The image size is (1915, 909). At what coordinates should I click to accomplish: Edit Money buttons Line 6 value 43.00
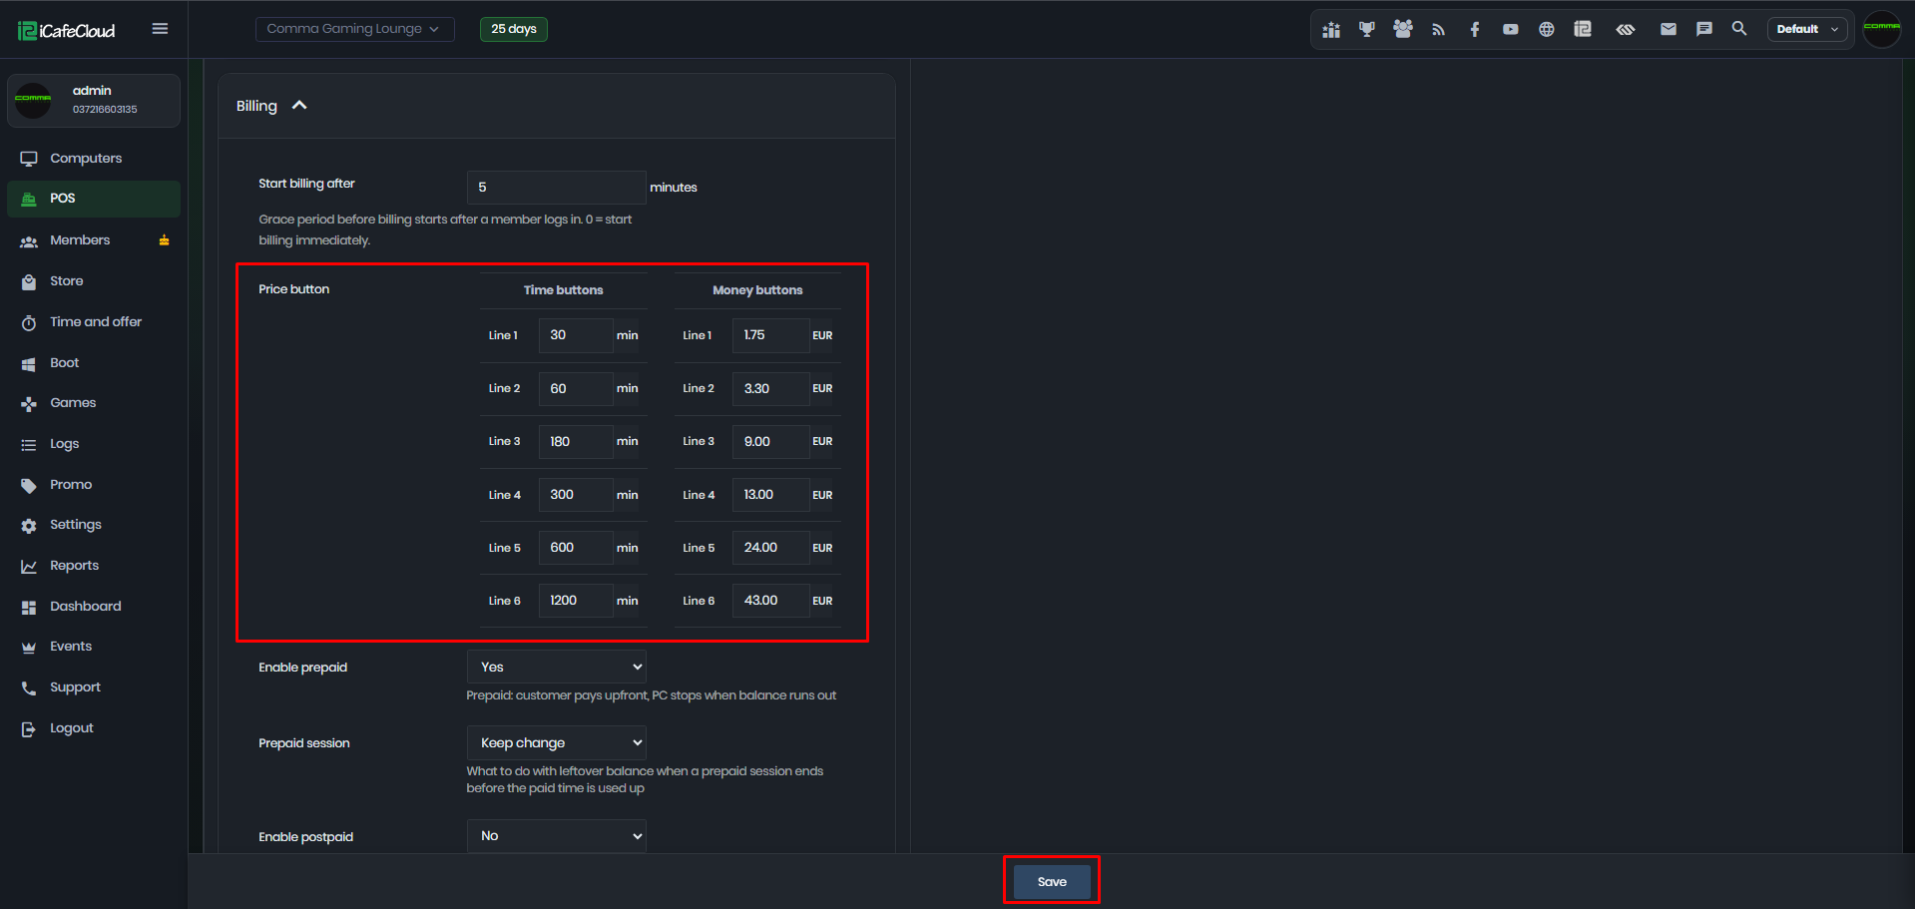point(770,601)
